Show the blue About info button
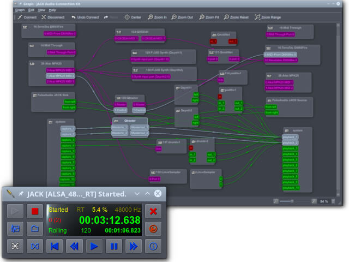Viewport: 349px width, 262px height. point(154,246)
